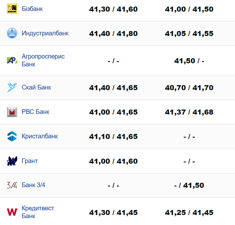Viewport: 235px width, 225px height.
Task: Click the Бізбанк logo icon
Action: [12, 9]
